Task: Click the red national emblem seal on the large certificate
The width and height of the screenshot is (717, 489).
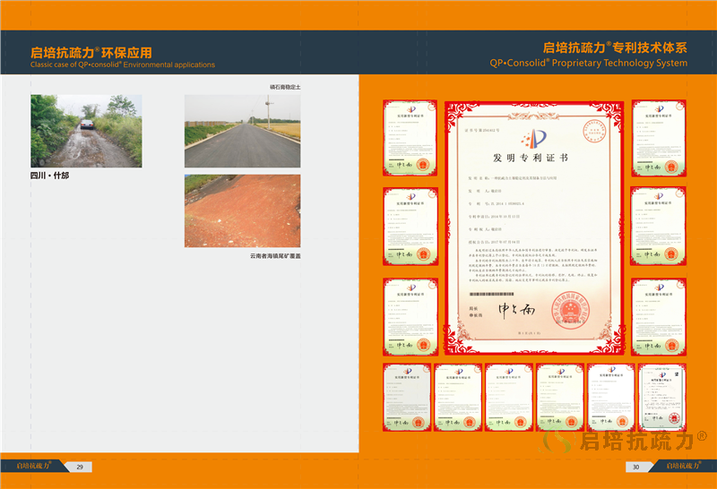Action: click(x=570, y=310)
